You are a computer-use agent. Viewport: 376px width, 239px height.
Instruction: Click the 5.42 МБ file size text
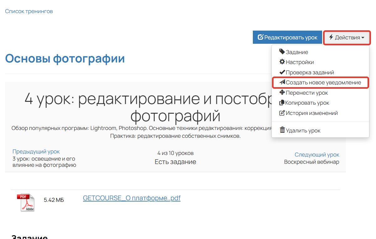click(54, 200)
